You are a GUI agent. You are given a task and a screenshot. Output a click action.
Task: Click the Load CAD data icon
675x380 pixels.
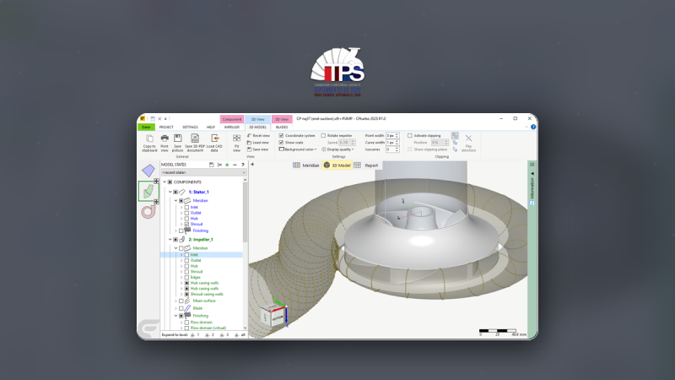(214, 138)
